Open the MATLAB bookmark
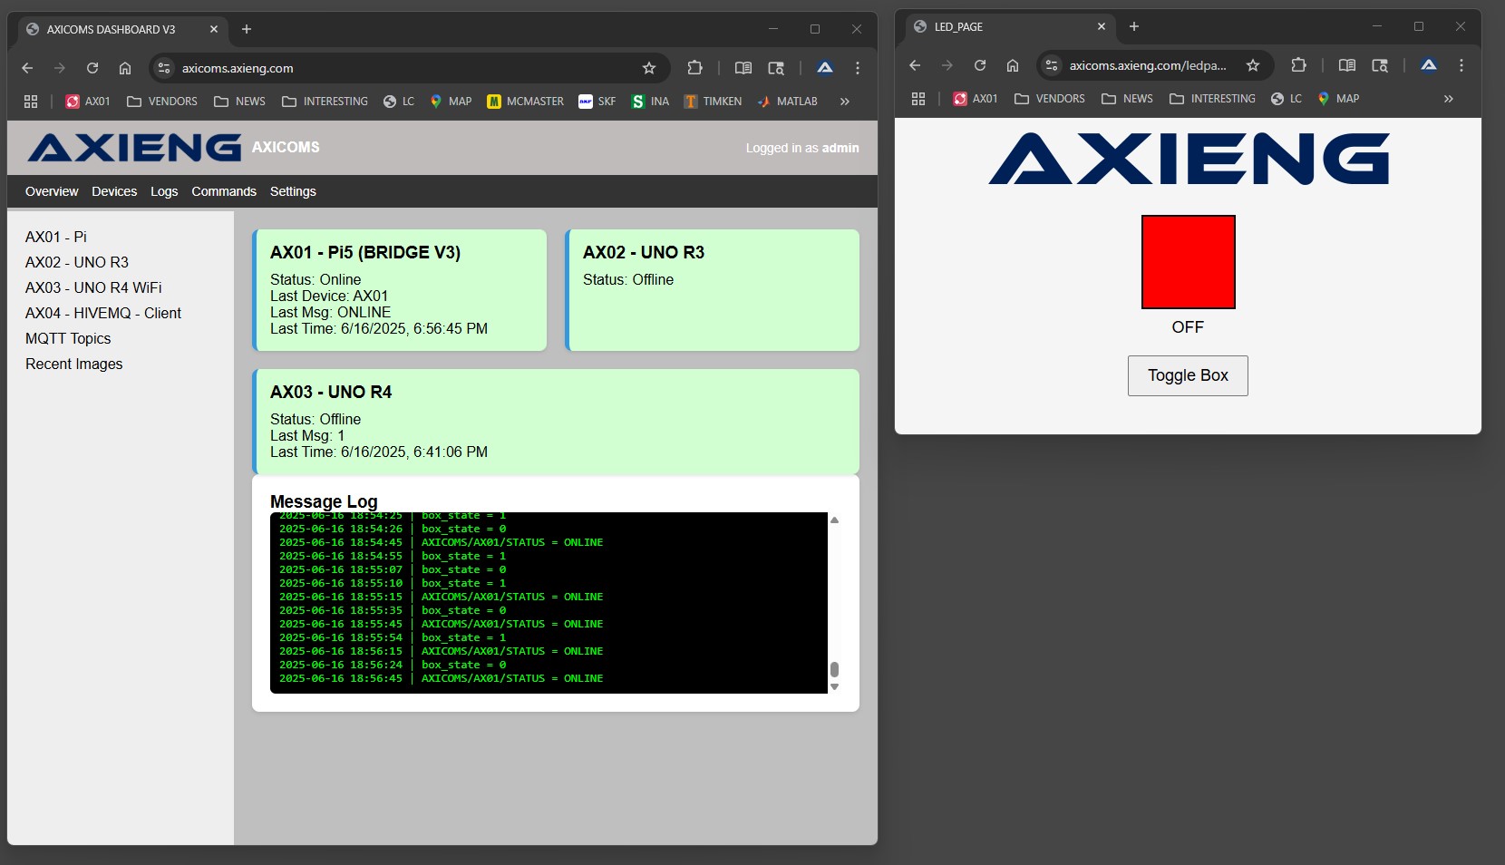Image resolution: width=1505 pixels, height=865 pixels. [x=785, y=102]
